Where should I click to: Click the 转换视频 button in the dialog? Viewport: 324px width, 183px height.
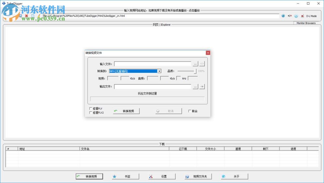click(x=126, y=111)
